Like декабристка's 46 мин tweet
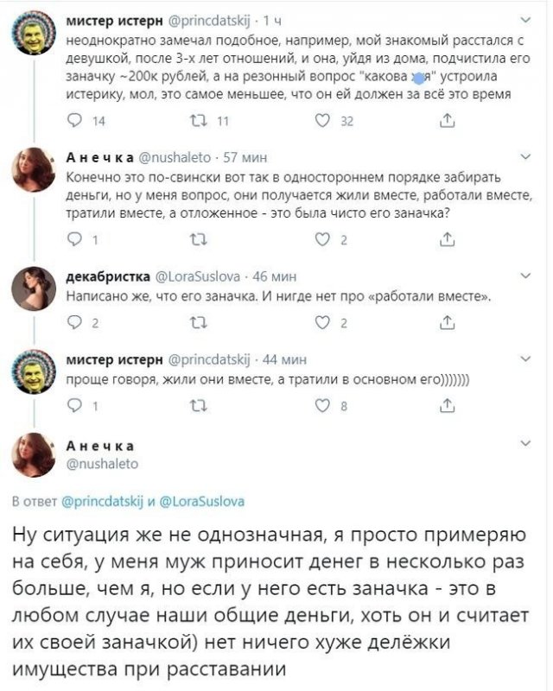Viewport: 553px width, 691px height. [x=324, y=324]
